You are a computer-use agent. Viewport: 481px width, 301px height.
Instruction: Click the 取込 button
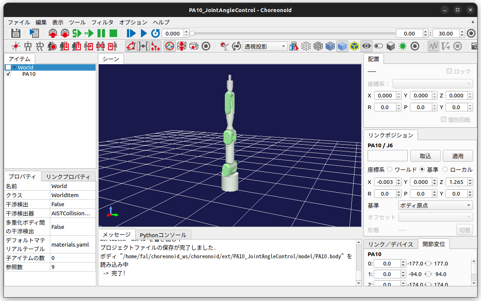(425, 156)
